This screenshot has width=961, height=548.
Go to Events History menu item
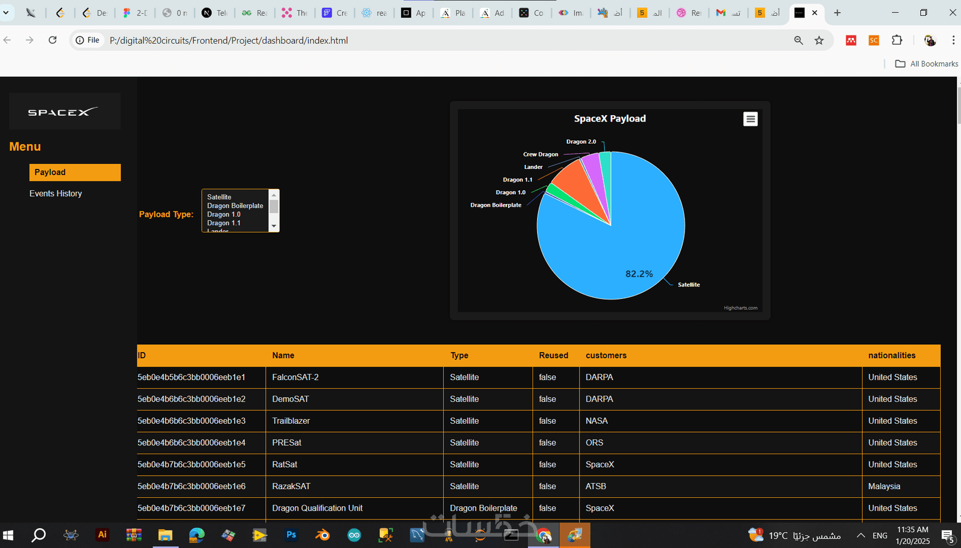point(55,193)
